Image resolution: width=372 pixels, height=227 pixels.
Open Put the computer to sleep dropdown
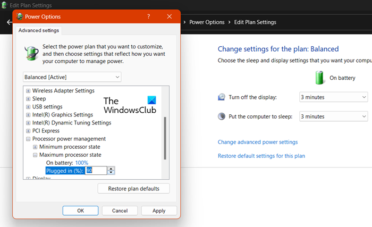click(333, 116)
